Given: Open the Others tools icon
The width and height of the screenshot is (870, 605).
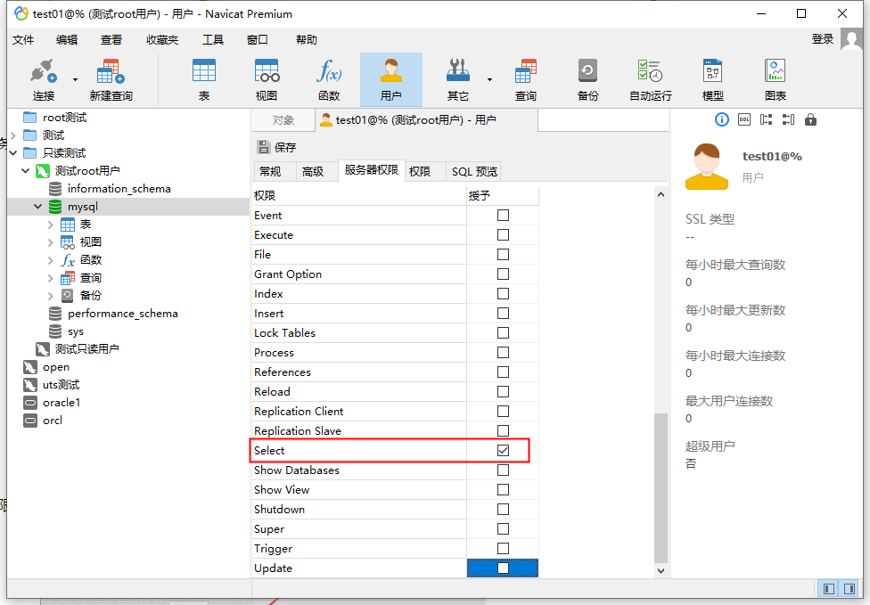Looking at the screenshot, I should [x=458, y=71].
